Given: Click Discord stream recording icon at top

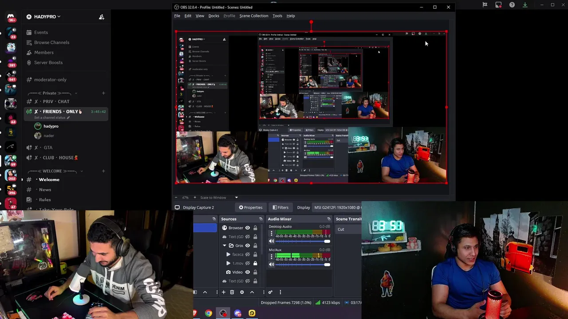Looking at the screenshot, I should tap(498, 5).
